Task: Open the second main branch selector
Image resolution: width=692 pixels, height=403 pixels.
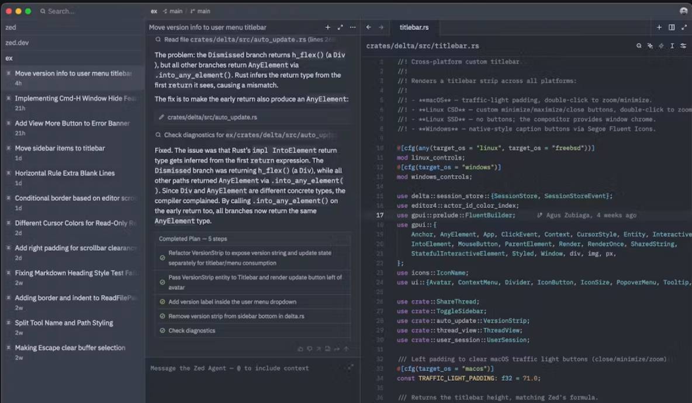Action: (200, 11)
